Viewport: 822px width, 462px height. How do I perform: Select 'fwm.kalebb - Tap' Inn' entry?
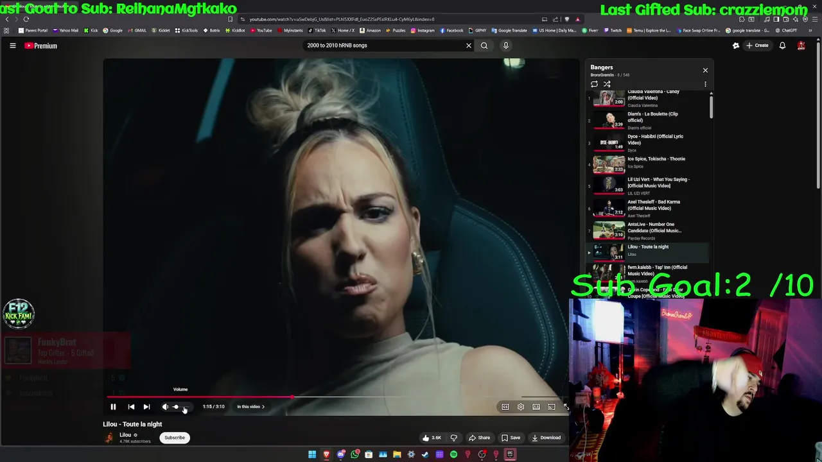click(649, 273)
